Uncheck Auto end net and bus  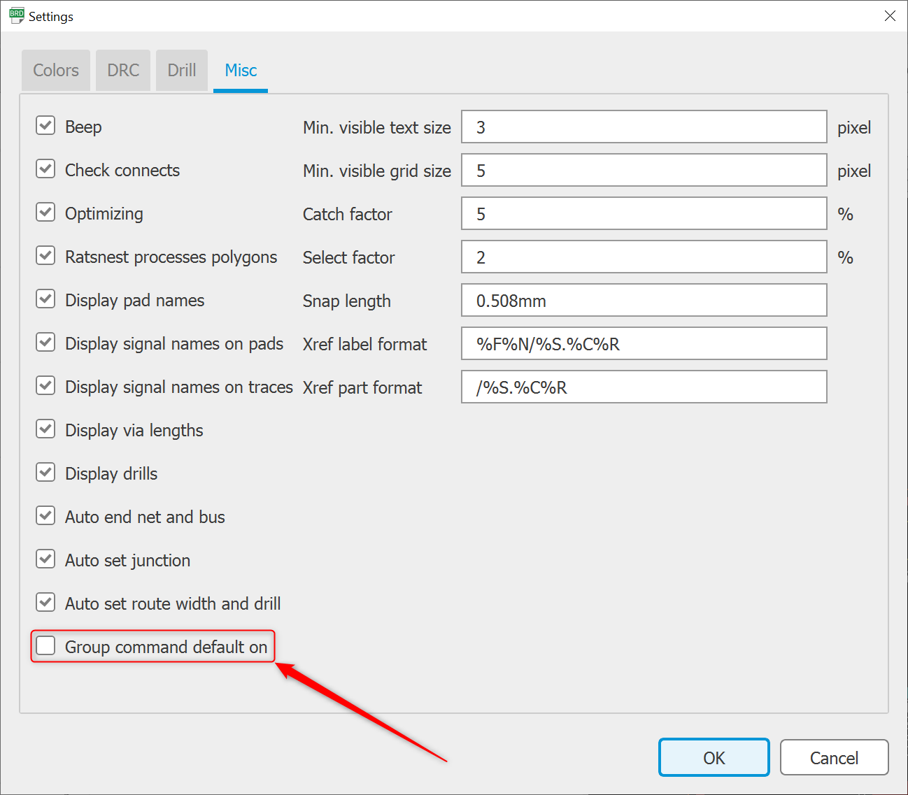coord(45,515)
